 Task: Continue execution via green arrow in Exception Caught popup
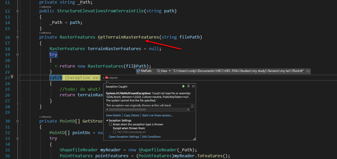(183, 86)
